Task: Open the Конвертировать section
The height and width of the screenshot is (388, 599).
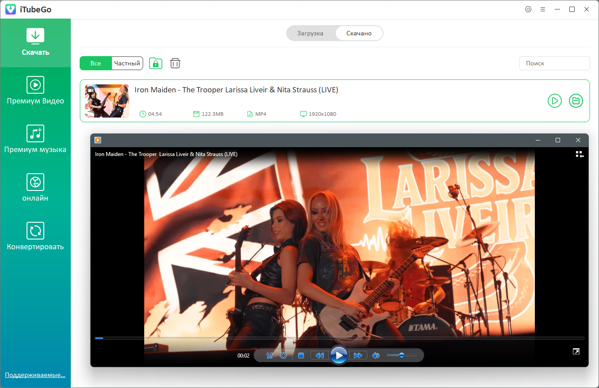Action: [x=35, y=237]
